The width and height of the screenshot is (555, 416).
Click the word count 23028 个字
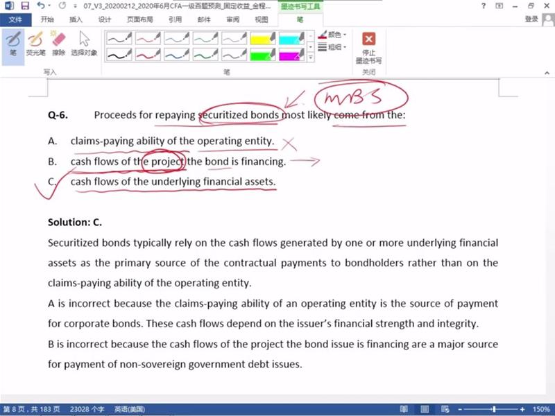point(87,409)
